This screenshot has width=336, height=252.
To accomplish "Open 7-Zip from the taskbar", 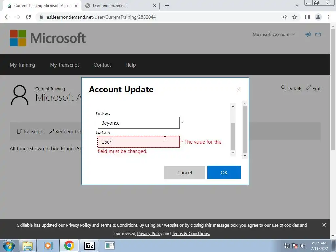I will (90, 245).
